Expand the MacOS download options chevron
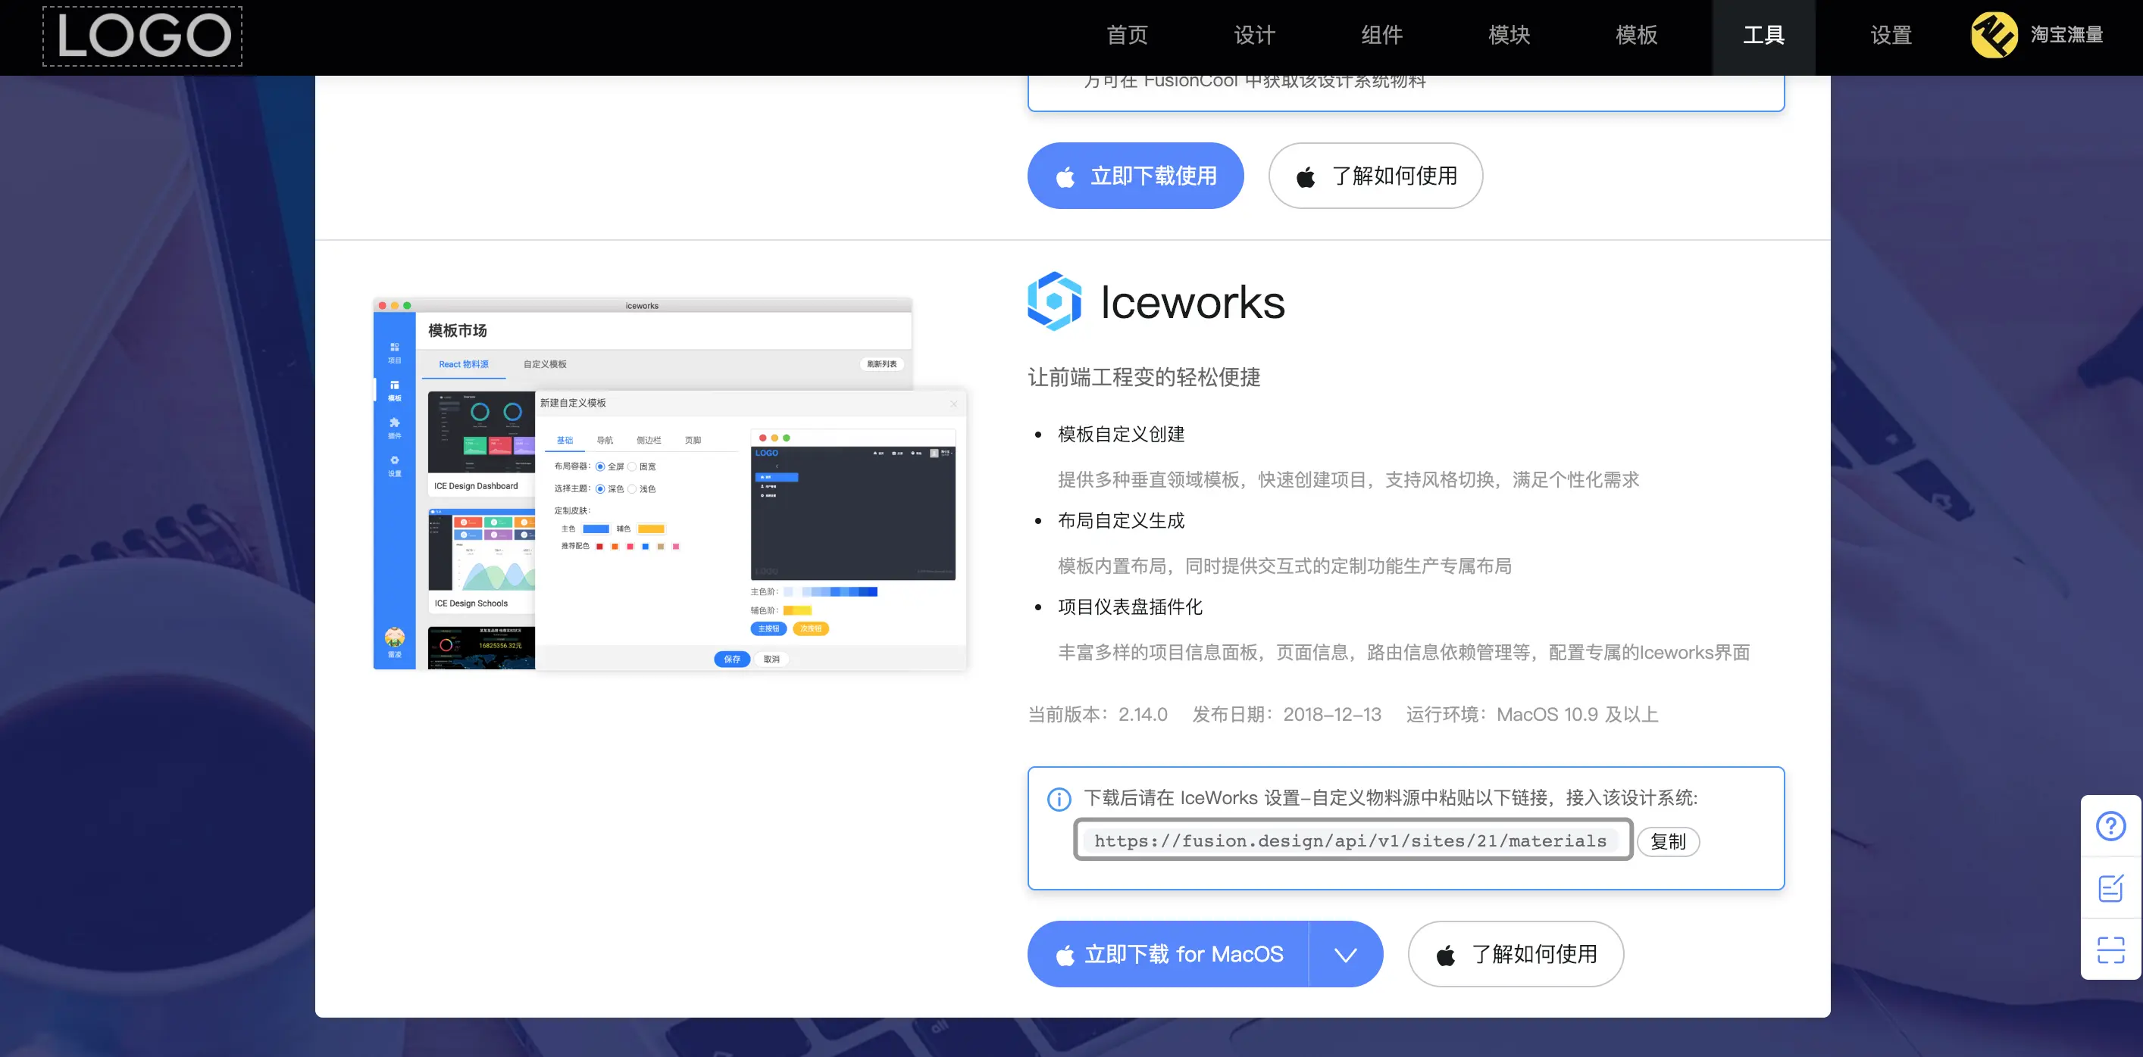2143x1057 pixels. click(1345, 955)
